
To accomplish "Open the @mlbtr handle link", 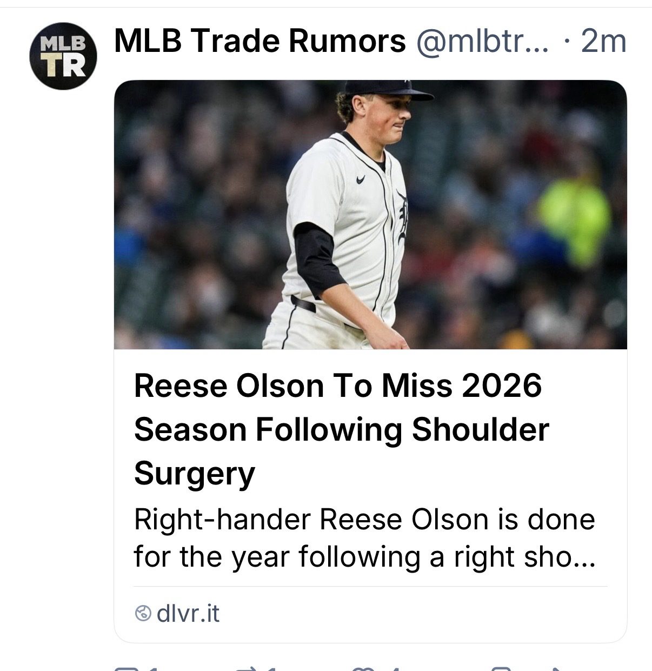I will point(481,41).
